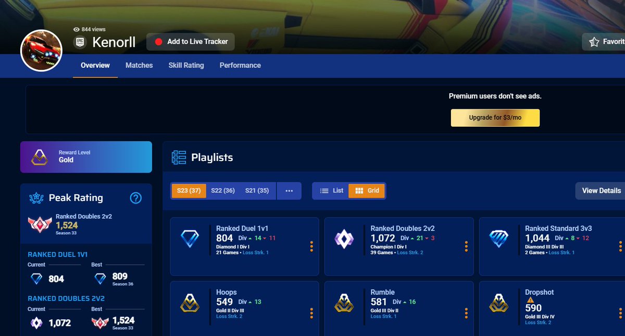The width and height of the screenshot is (625, 336).
Task: Click the Hoops card title
Action: click(x=227, y=292)
